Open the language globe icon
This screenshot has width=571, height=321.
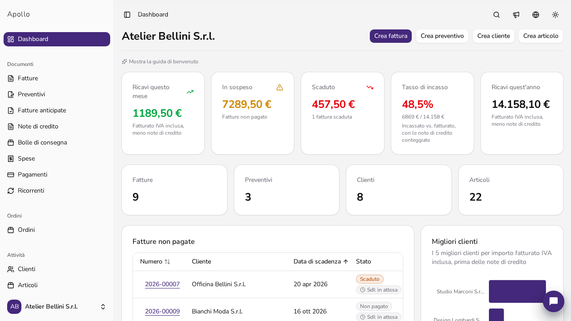[x=536, y=15]
